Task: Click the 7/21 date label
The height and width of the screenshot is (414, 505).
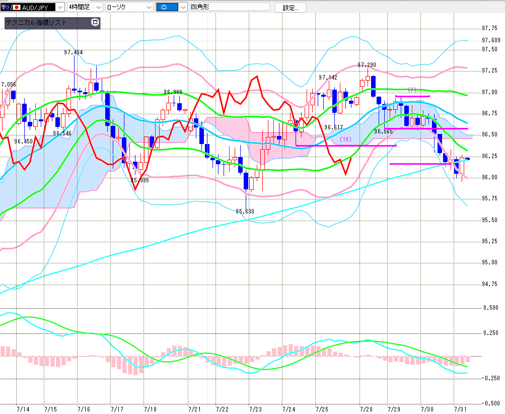Action: [194, 409]
